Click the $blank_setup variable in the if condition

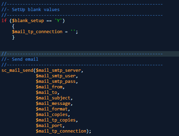tap(28, 21)
